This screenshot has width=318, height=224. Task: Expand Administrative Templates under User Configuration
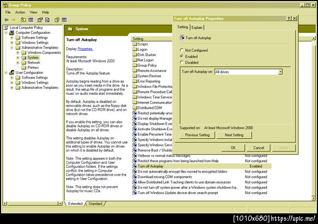click(x=12, y=87)
